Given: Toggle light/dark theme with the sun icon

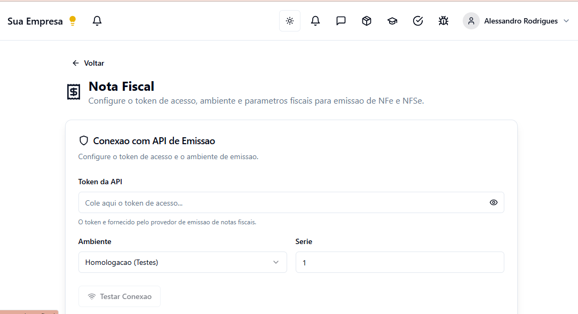Looking at the screenshot, I should click(289, 20).
